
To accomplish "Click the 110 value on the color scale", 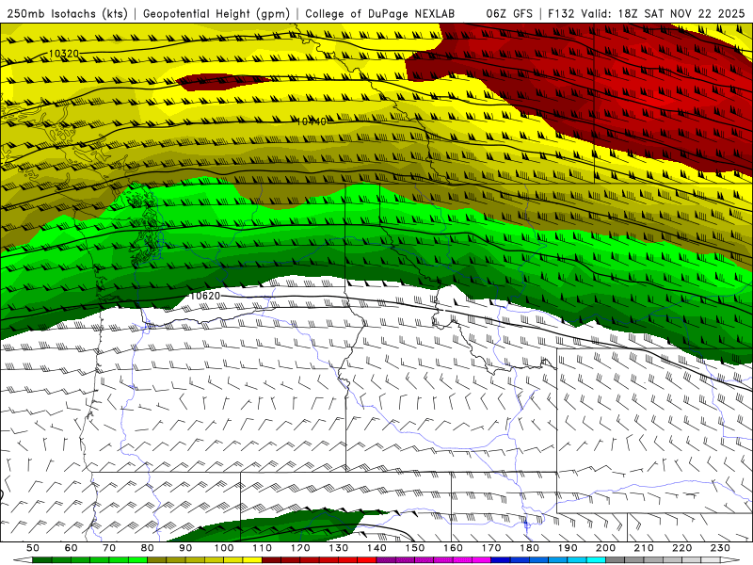I will [x=263, y=548].
